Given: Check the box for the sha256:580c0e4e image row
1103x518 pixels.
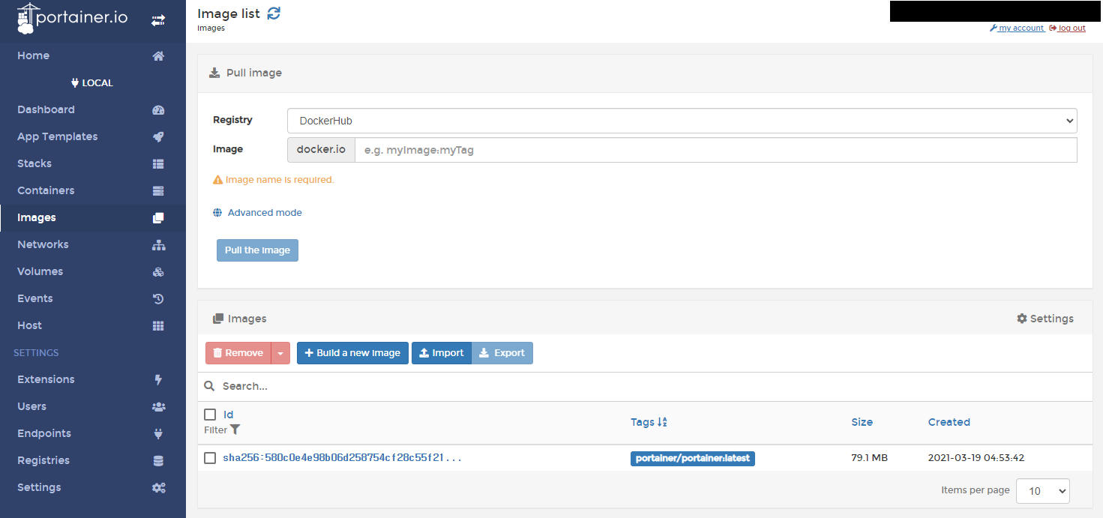Looking at the screenshot, I should point(210,457).
